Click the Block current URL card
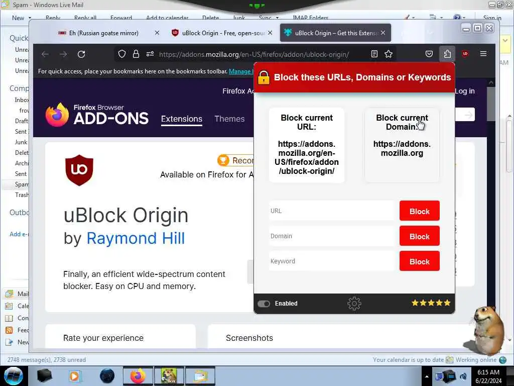The height and width of the screenshot is (386, 514). point(307,145)
